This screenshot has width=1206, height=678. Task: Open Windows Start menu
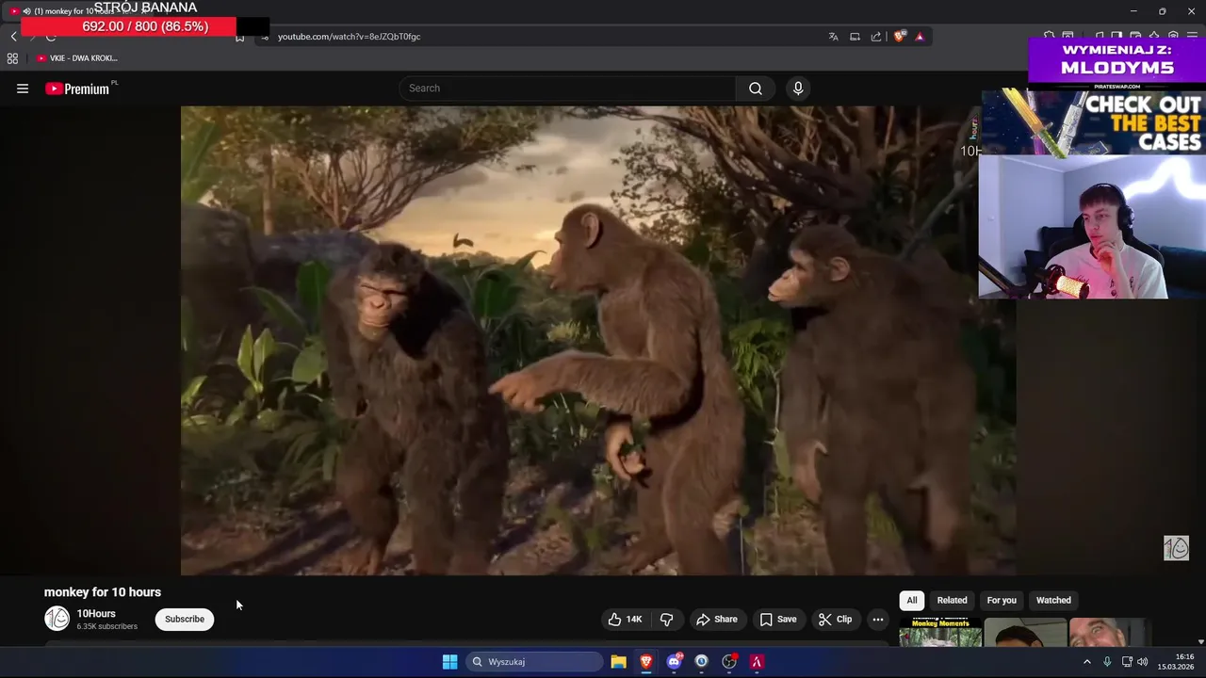449,662
